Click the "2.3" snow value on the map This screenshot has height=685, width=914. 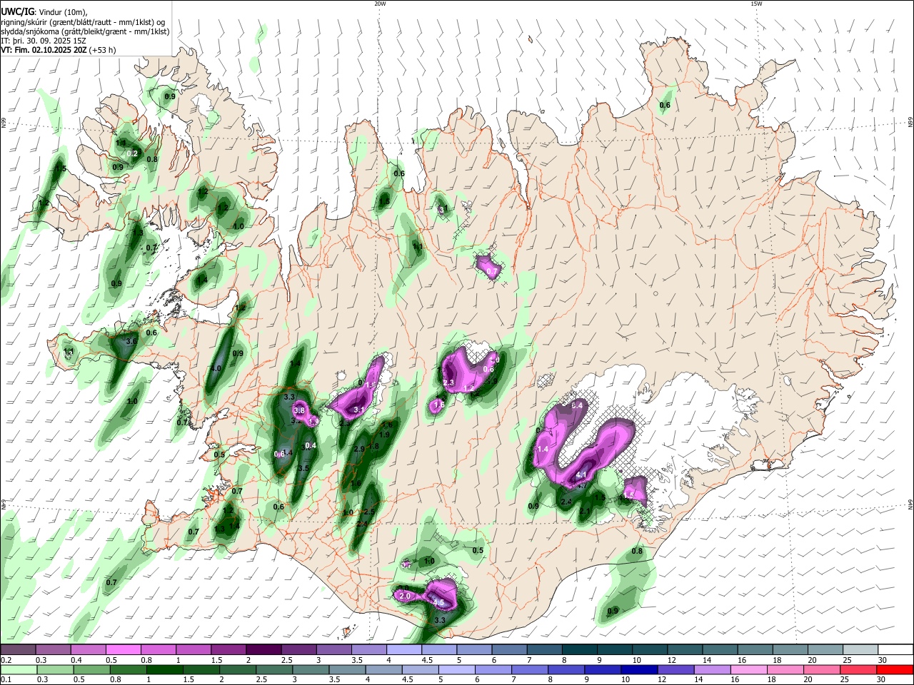(448, 383)
